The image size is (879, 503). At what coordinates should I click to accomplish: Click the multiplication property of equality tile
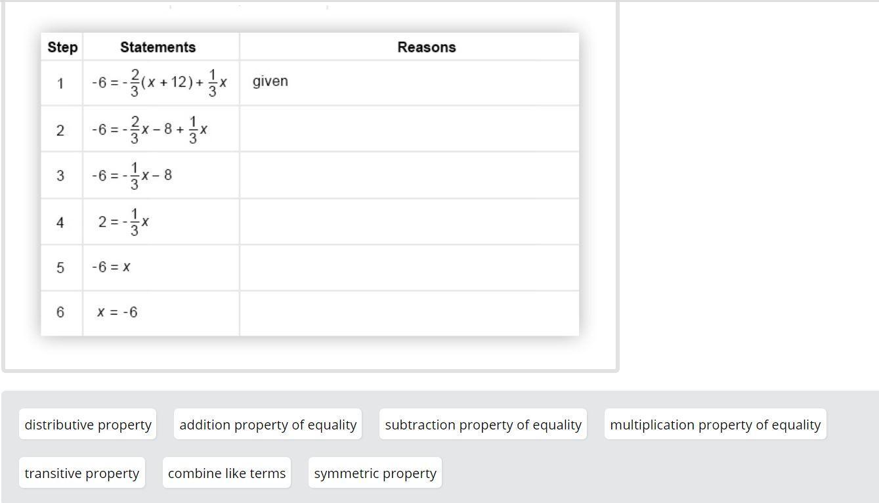tap(715, 425)
